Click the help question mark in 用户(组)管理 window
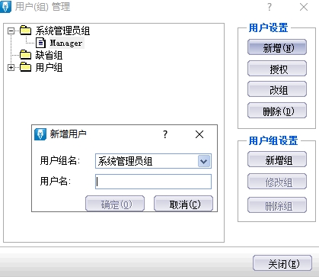319x277 pixels. (x=270, y=7)
